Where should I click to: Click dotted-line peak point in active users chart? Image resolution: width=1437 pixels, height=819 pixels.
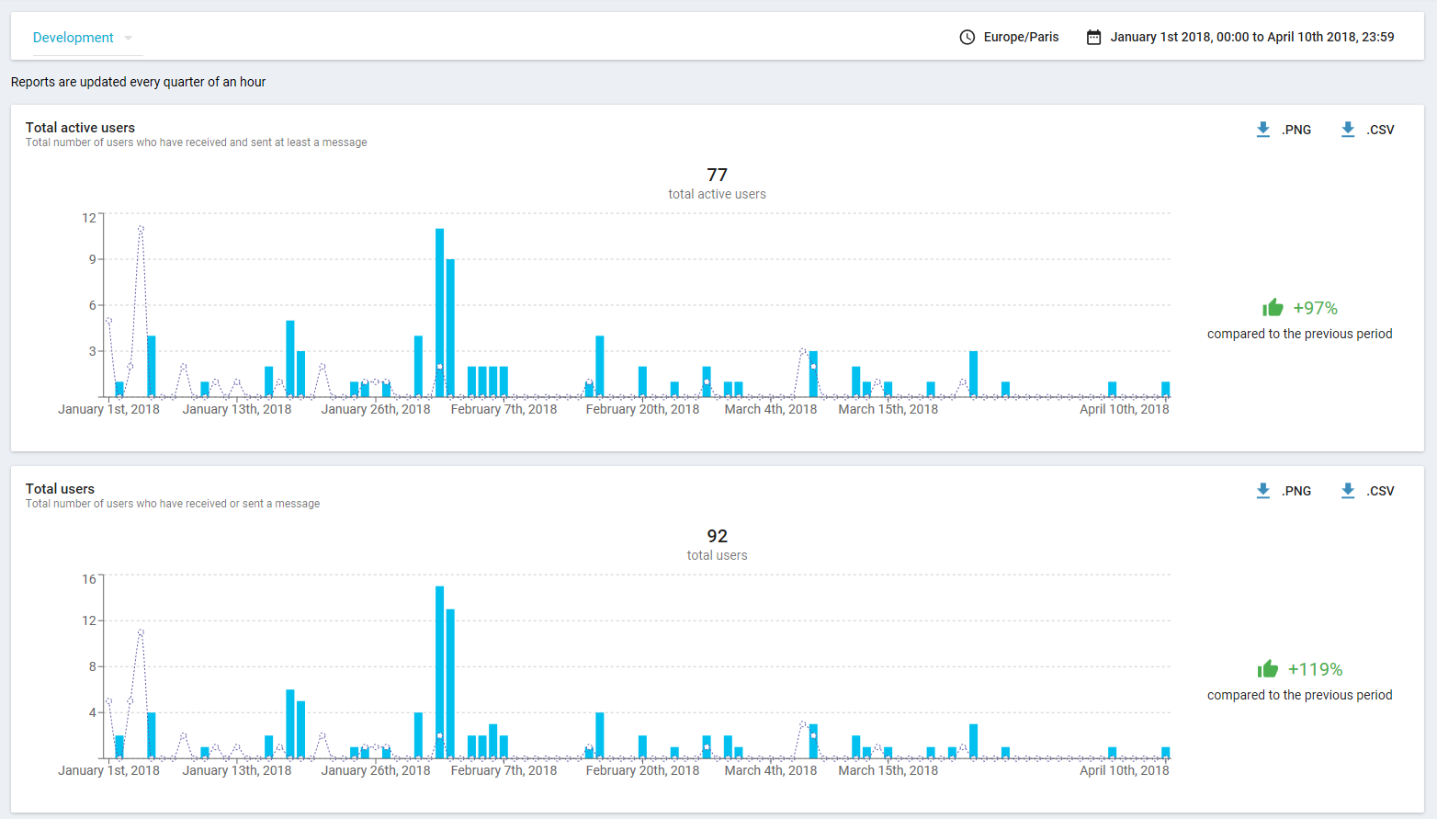tap(141, 229)
